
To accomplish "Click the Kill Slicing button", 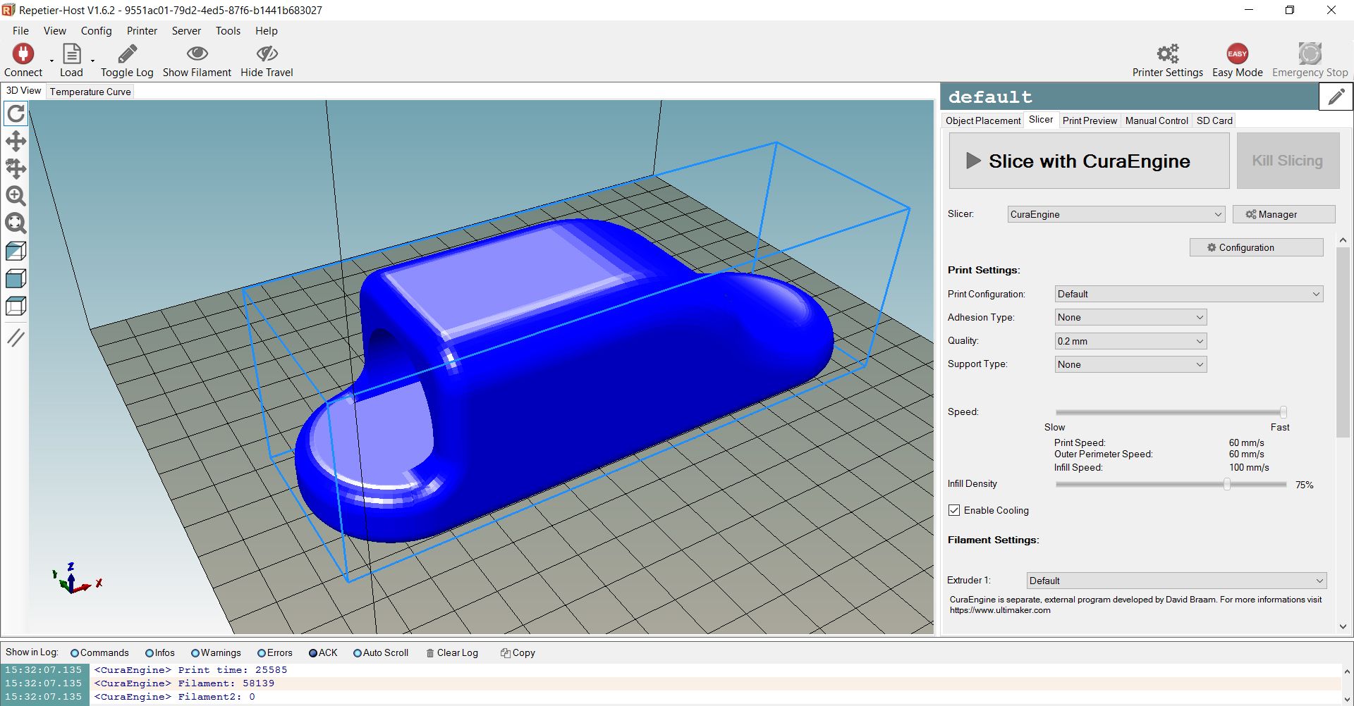I will click(1288, 161).
